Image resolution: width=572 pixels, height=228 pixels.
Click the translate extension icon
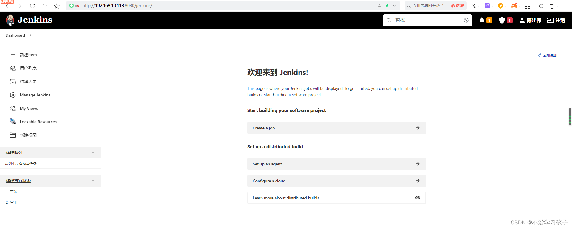pyautogui.click(x=487, y=6)
